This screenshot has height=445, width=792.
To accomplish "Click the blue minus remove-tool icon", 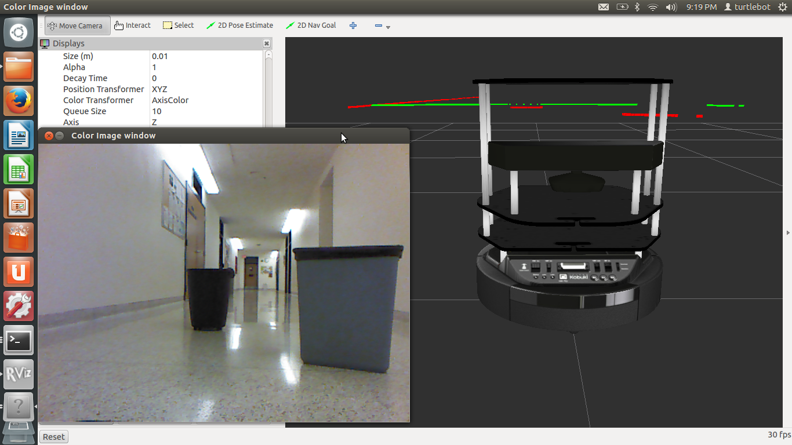I will click(x=379, y=25).
